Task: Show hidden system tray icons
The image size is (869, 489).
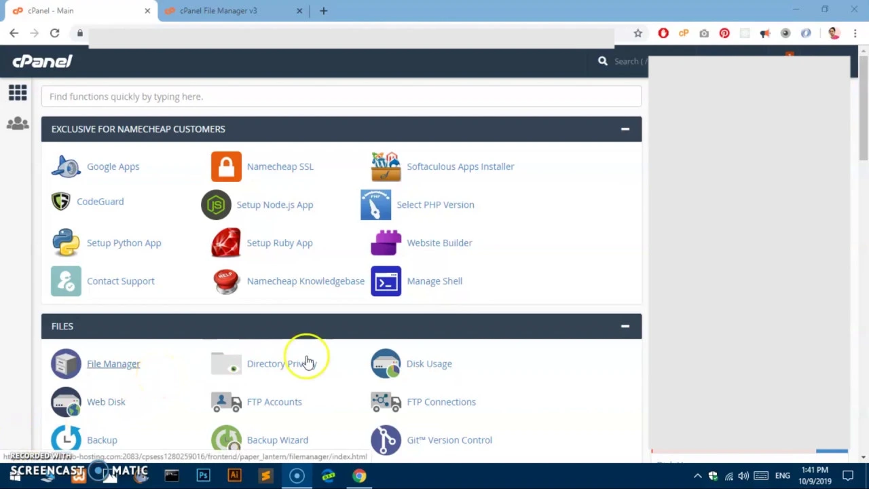Action: point(697,476)
